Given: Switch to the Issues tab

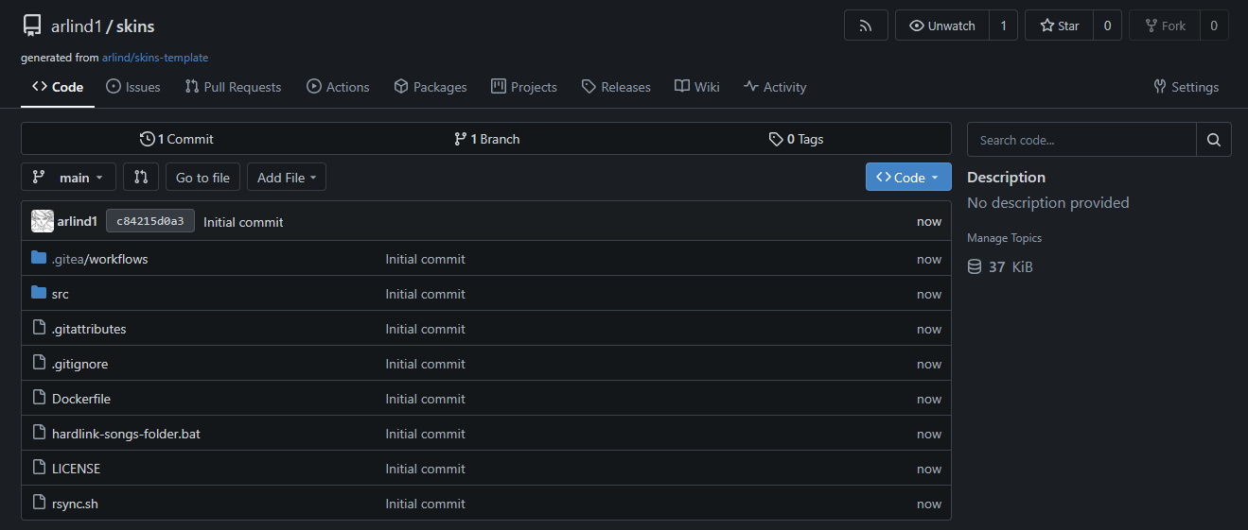Looking at the screenshot, I should (133, 87).
